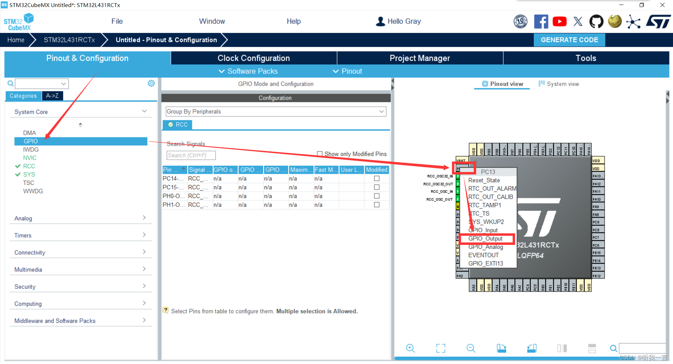Go to Home in the breadcrumb
The width and height of the screenshot is (673, 364).
pyautogui.click(x=16, y=40)
